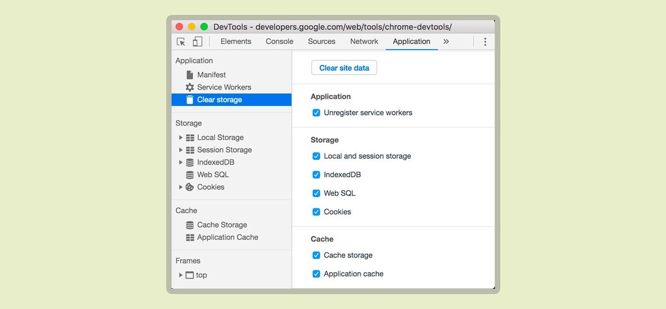This screenshot has width=666, height=309.
Task: Expand the IndexedDB tree arrow
Action: [181, 162]
